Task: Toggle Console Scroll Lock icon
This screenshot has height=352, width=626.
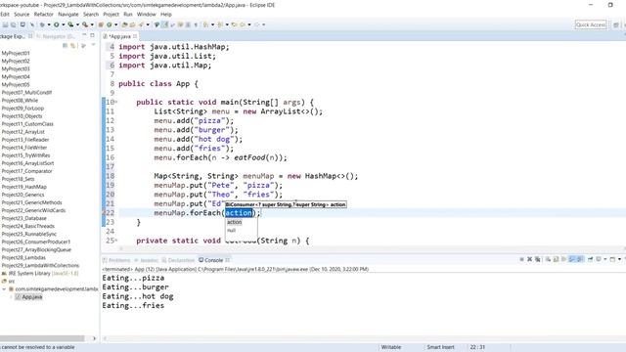Action: (x=556, y=259)
